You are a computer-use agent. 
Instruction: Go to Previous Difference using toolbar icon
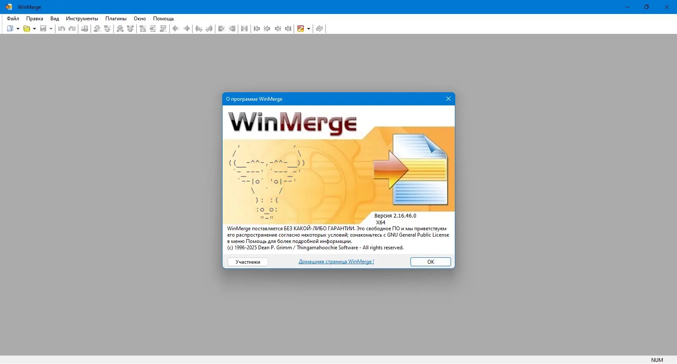click(107, 29)
